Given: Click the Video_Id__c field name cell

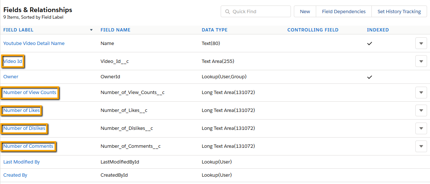Looking at the screenshot, I should (115, 61).
